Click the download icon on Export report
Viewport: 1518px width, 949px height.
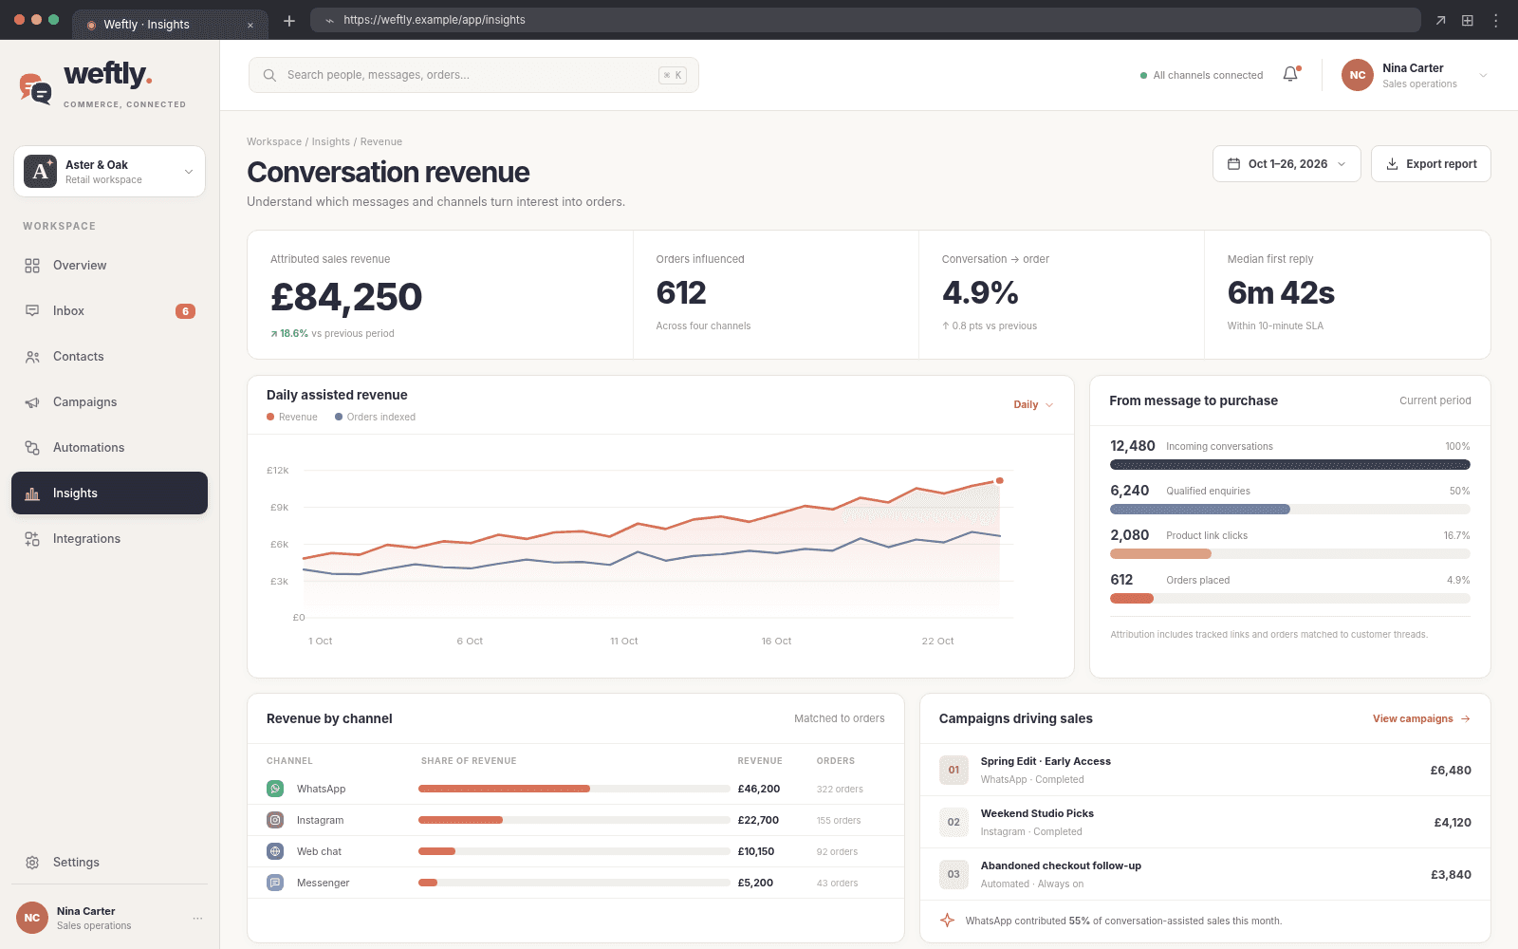[1393, 164]
